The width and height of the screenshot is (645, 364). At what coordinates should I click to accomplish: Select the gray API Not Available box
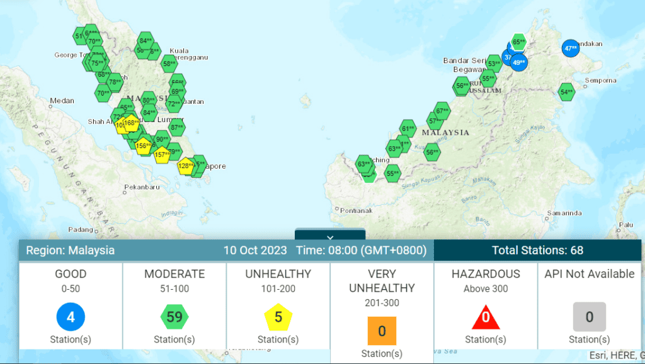pyautogui.click(x=589, y=317)
